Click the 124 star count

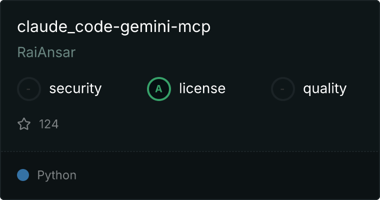[x=48, y=124]
